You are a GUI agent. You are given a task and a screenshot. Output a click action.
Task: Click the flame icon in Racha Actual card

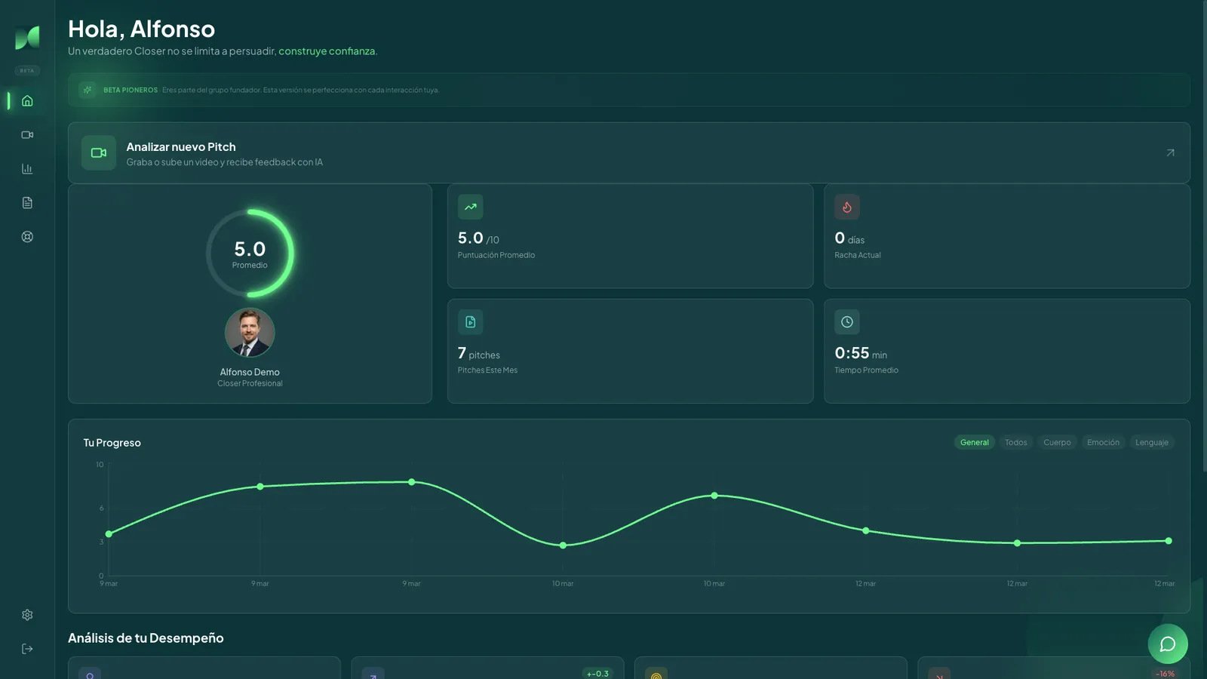pos(847,207)
